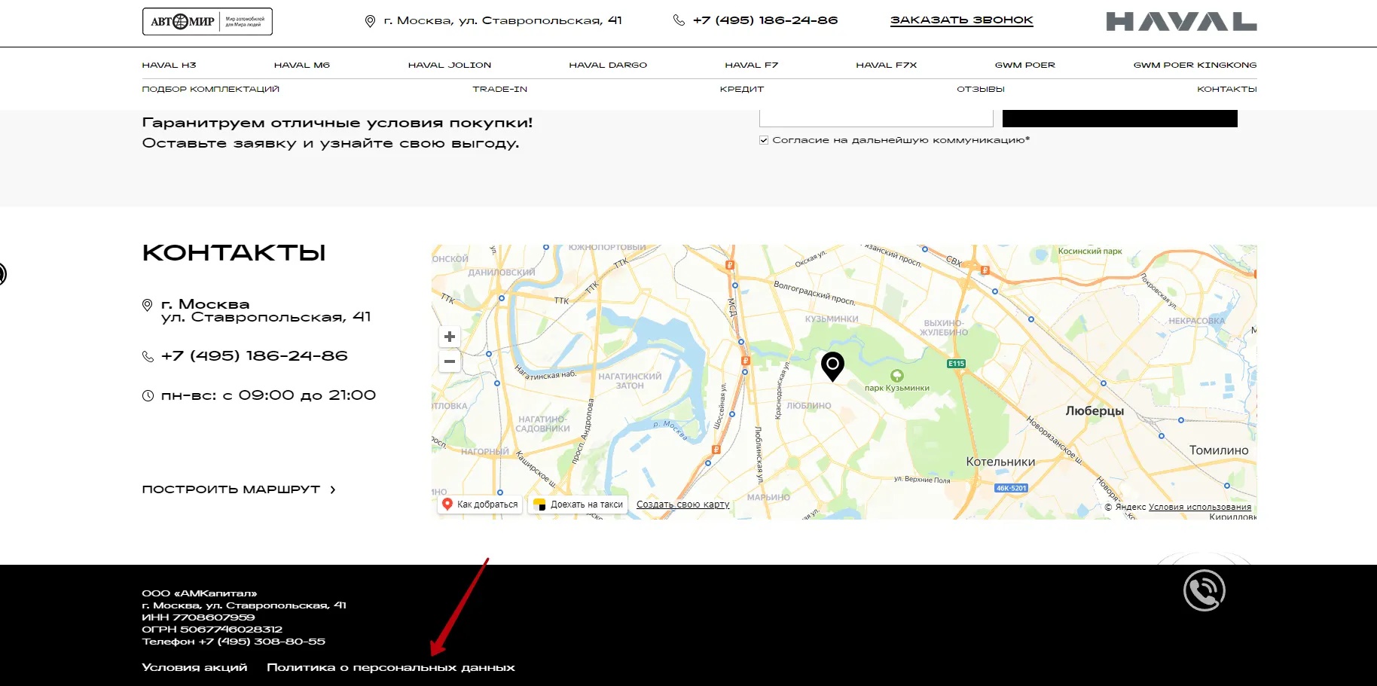Screen dimensions: 1377x686
Task: Click the black form submit button
Action: [1119, 119]
